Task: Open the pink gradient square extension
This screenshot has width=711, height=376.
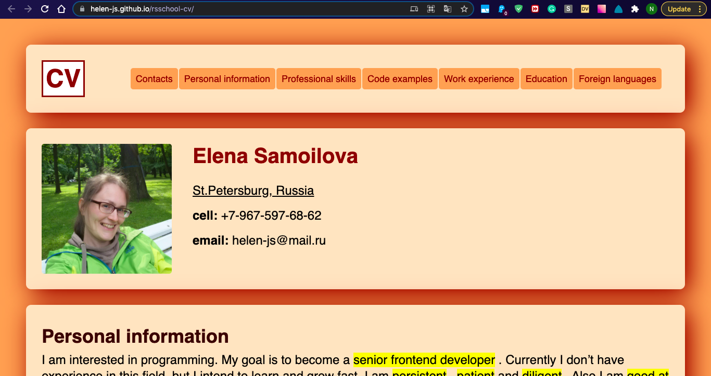Action: 602,9
